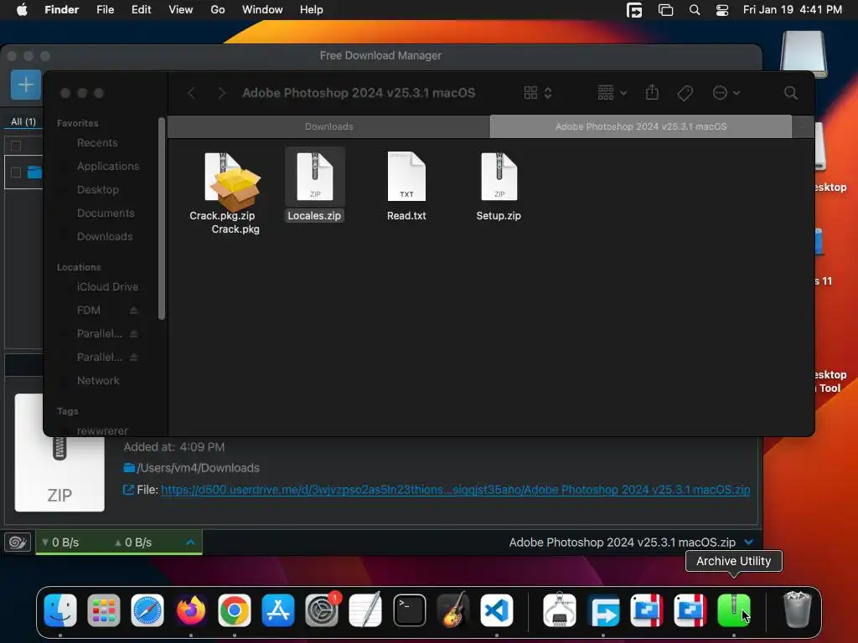
Task: Launch Google Chrome from the Dock
Action: tap(235, 610)
